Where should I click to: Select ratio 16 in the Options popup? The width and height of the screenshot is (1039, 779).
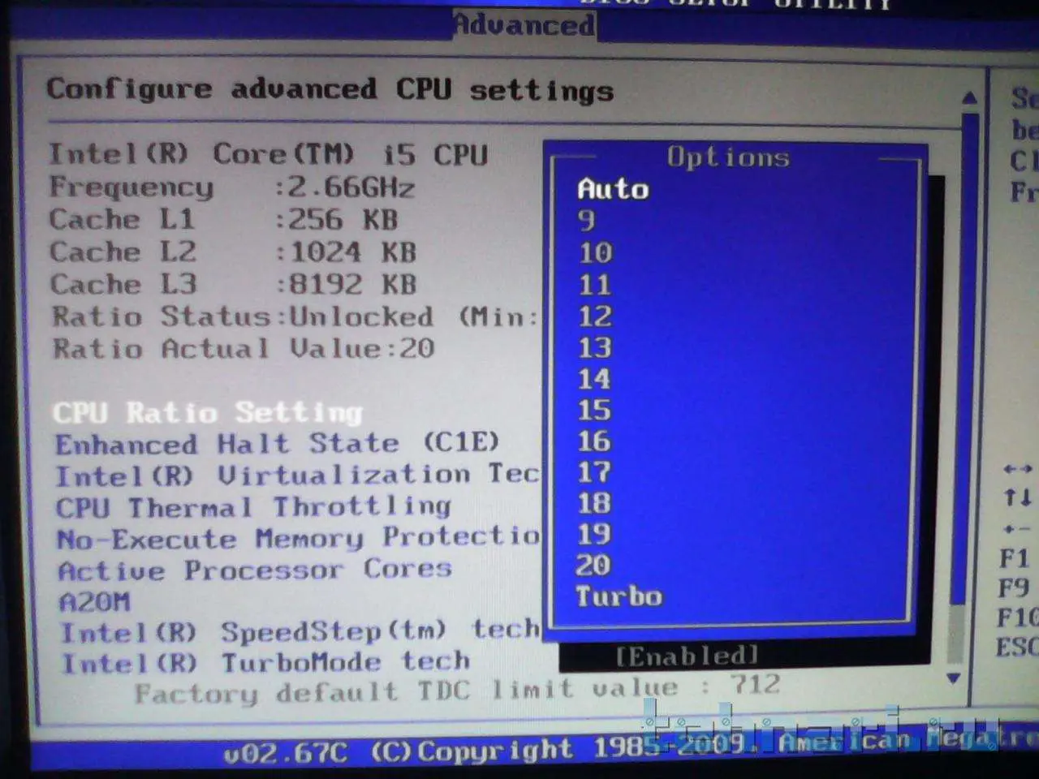pos(594,441)
